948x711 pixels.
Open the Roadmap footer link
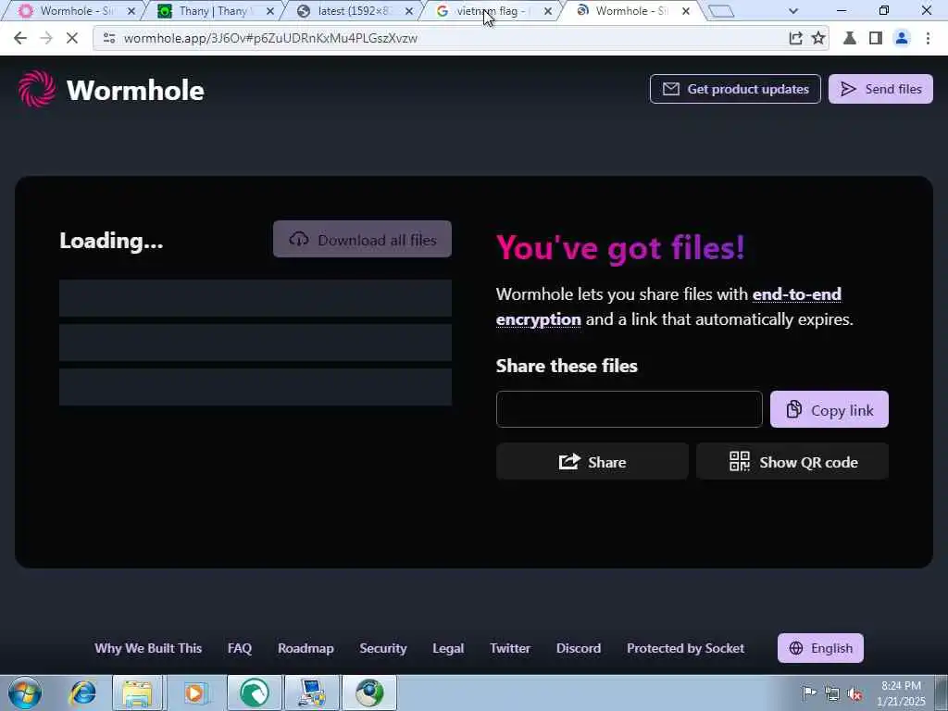(306, 648)
